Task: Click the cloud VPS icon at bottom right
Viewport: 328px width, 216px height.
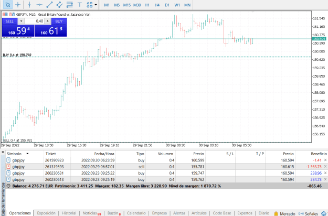Action: pos(324,213)
